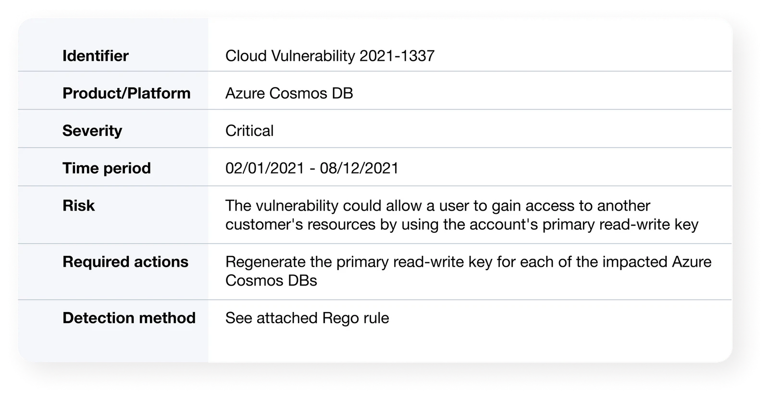Click the text customer's resources in risk row

pyautogui.click(x=300, y=224)
